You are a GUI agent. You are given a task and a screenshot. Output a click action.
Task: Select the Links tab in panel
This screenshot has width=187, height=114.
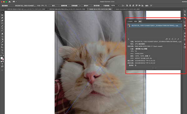(x=140, y=21)
